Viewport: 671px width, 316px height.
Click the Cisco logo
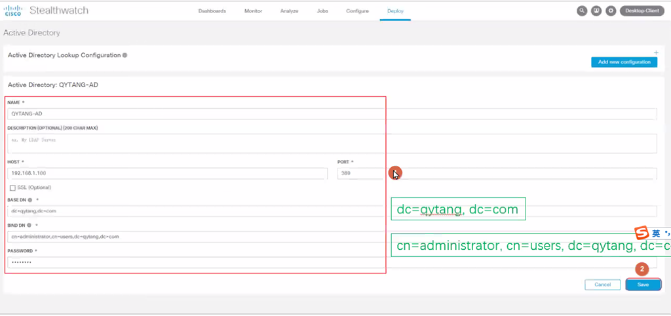[13, 10]
